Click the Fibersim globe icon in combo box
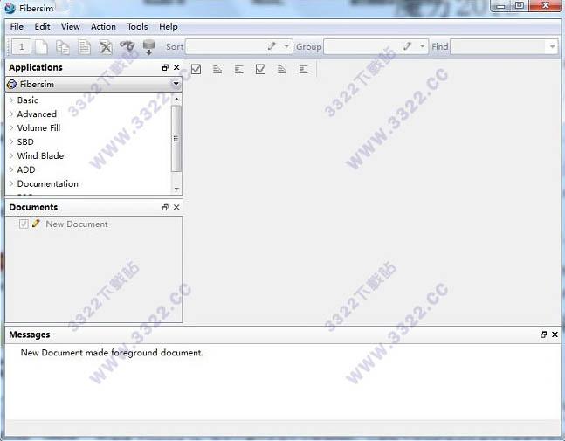 pos(12,85)
